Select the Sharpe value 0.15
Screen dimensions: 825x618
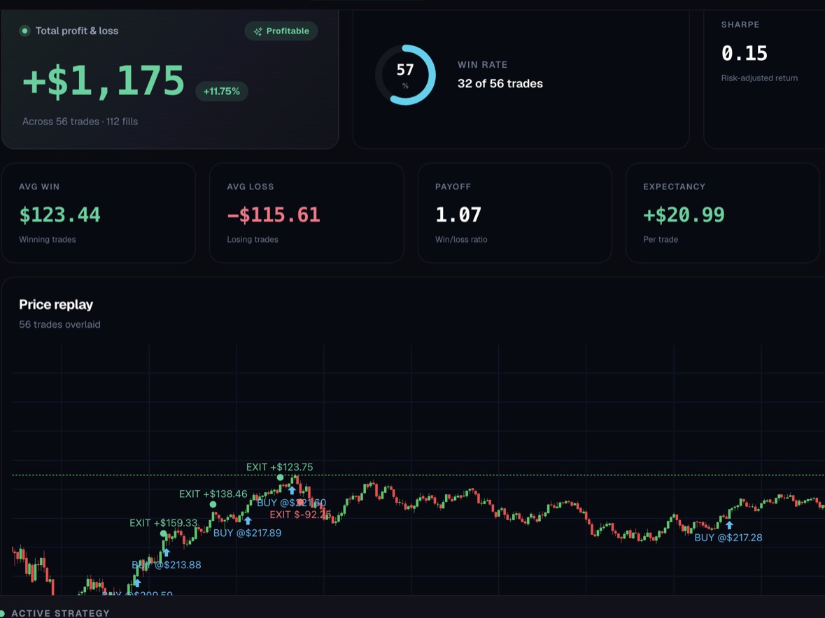pyautogui.click(x=744, y=53)
